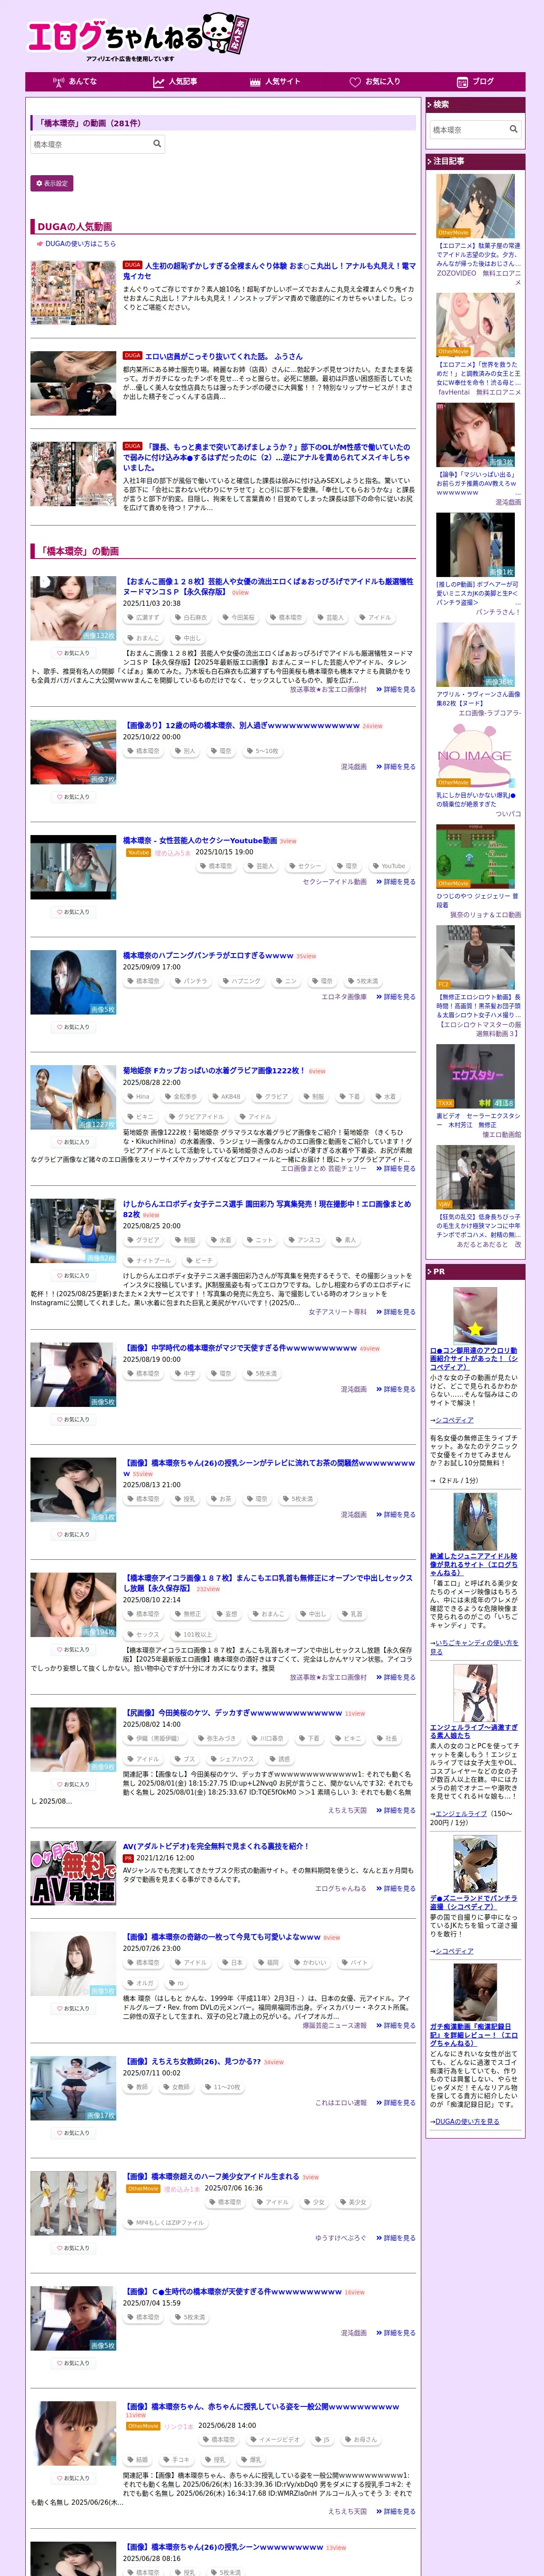The image size is (544, 2576).
Task: Open いちごキャンディの使い方を見る link
Action: 474,1646
